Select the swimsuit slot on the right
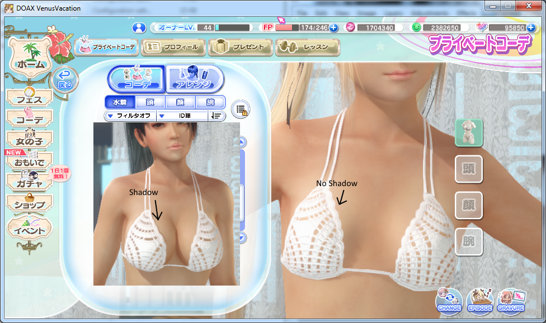This screenshot has height=323, width=546. (x=469, y=133)
